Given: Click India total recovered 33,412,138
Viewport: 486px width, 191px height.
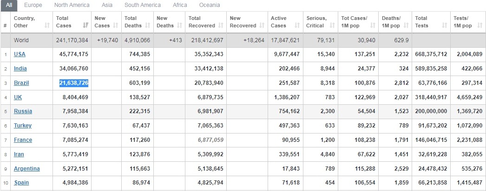Looking at the screenshot, I should pyautogui.click(x=209, y=68).
